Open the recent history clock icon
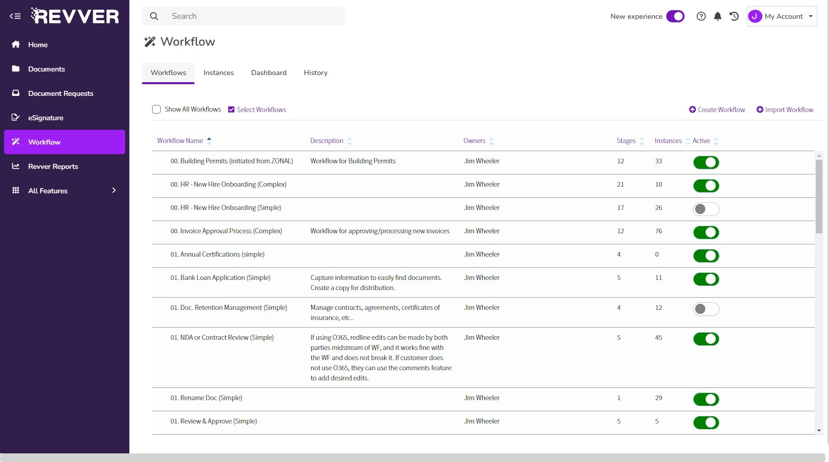Image resolution: width=829 pixels, height=462 pixels. point(734,16)
